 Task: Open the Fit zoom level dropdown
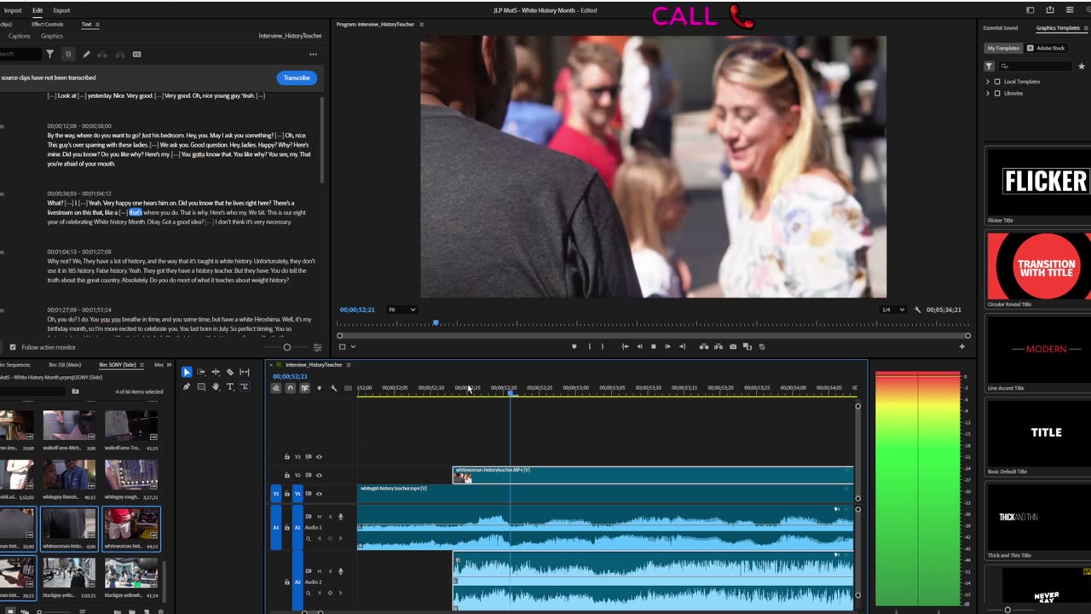[401, 310]
